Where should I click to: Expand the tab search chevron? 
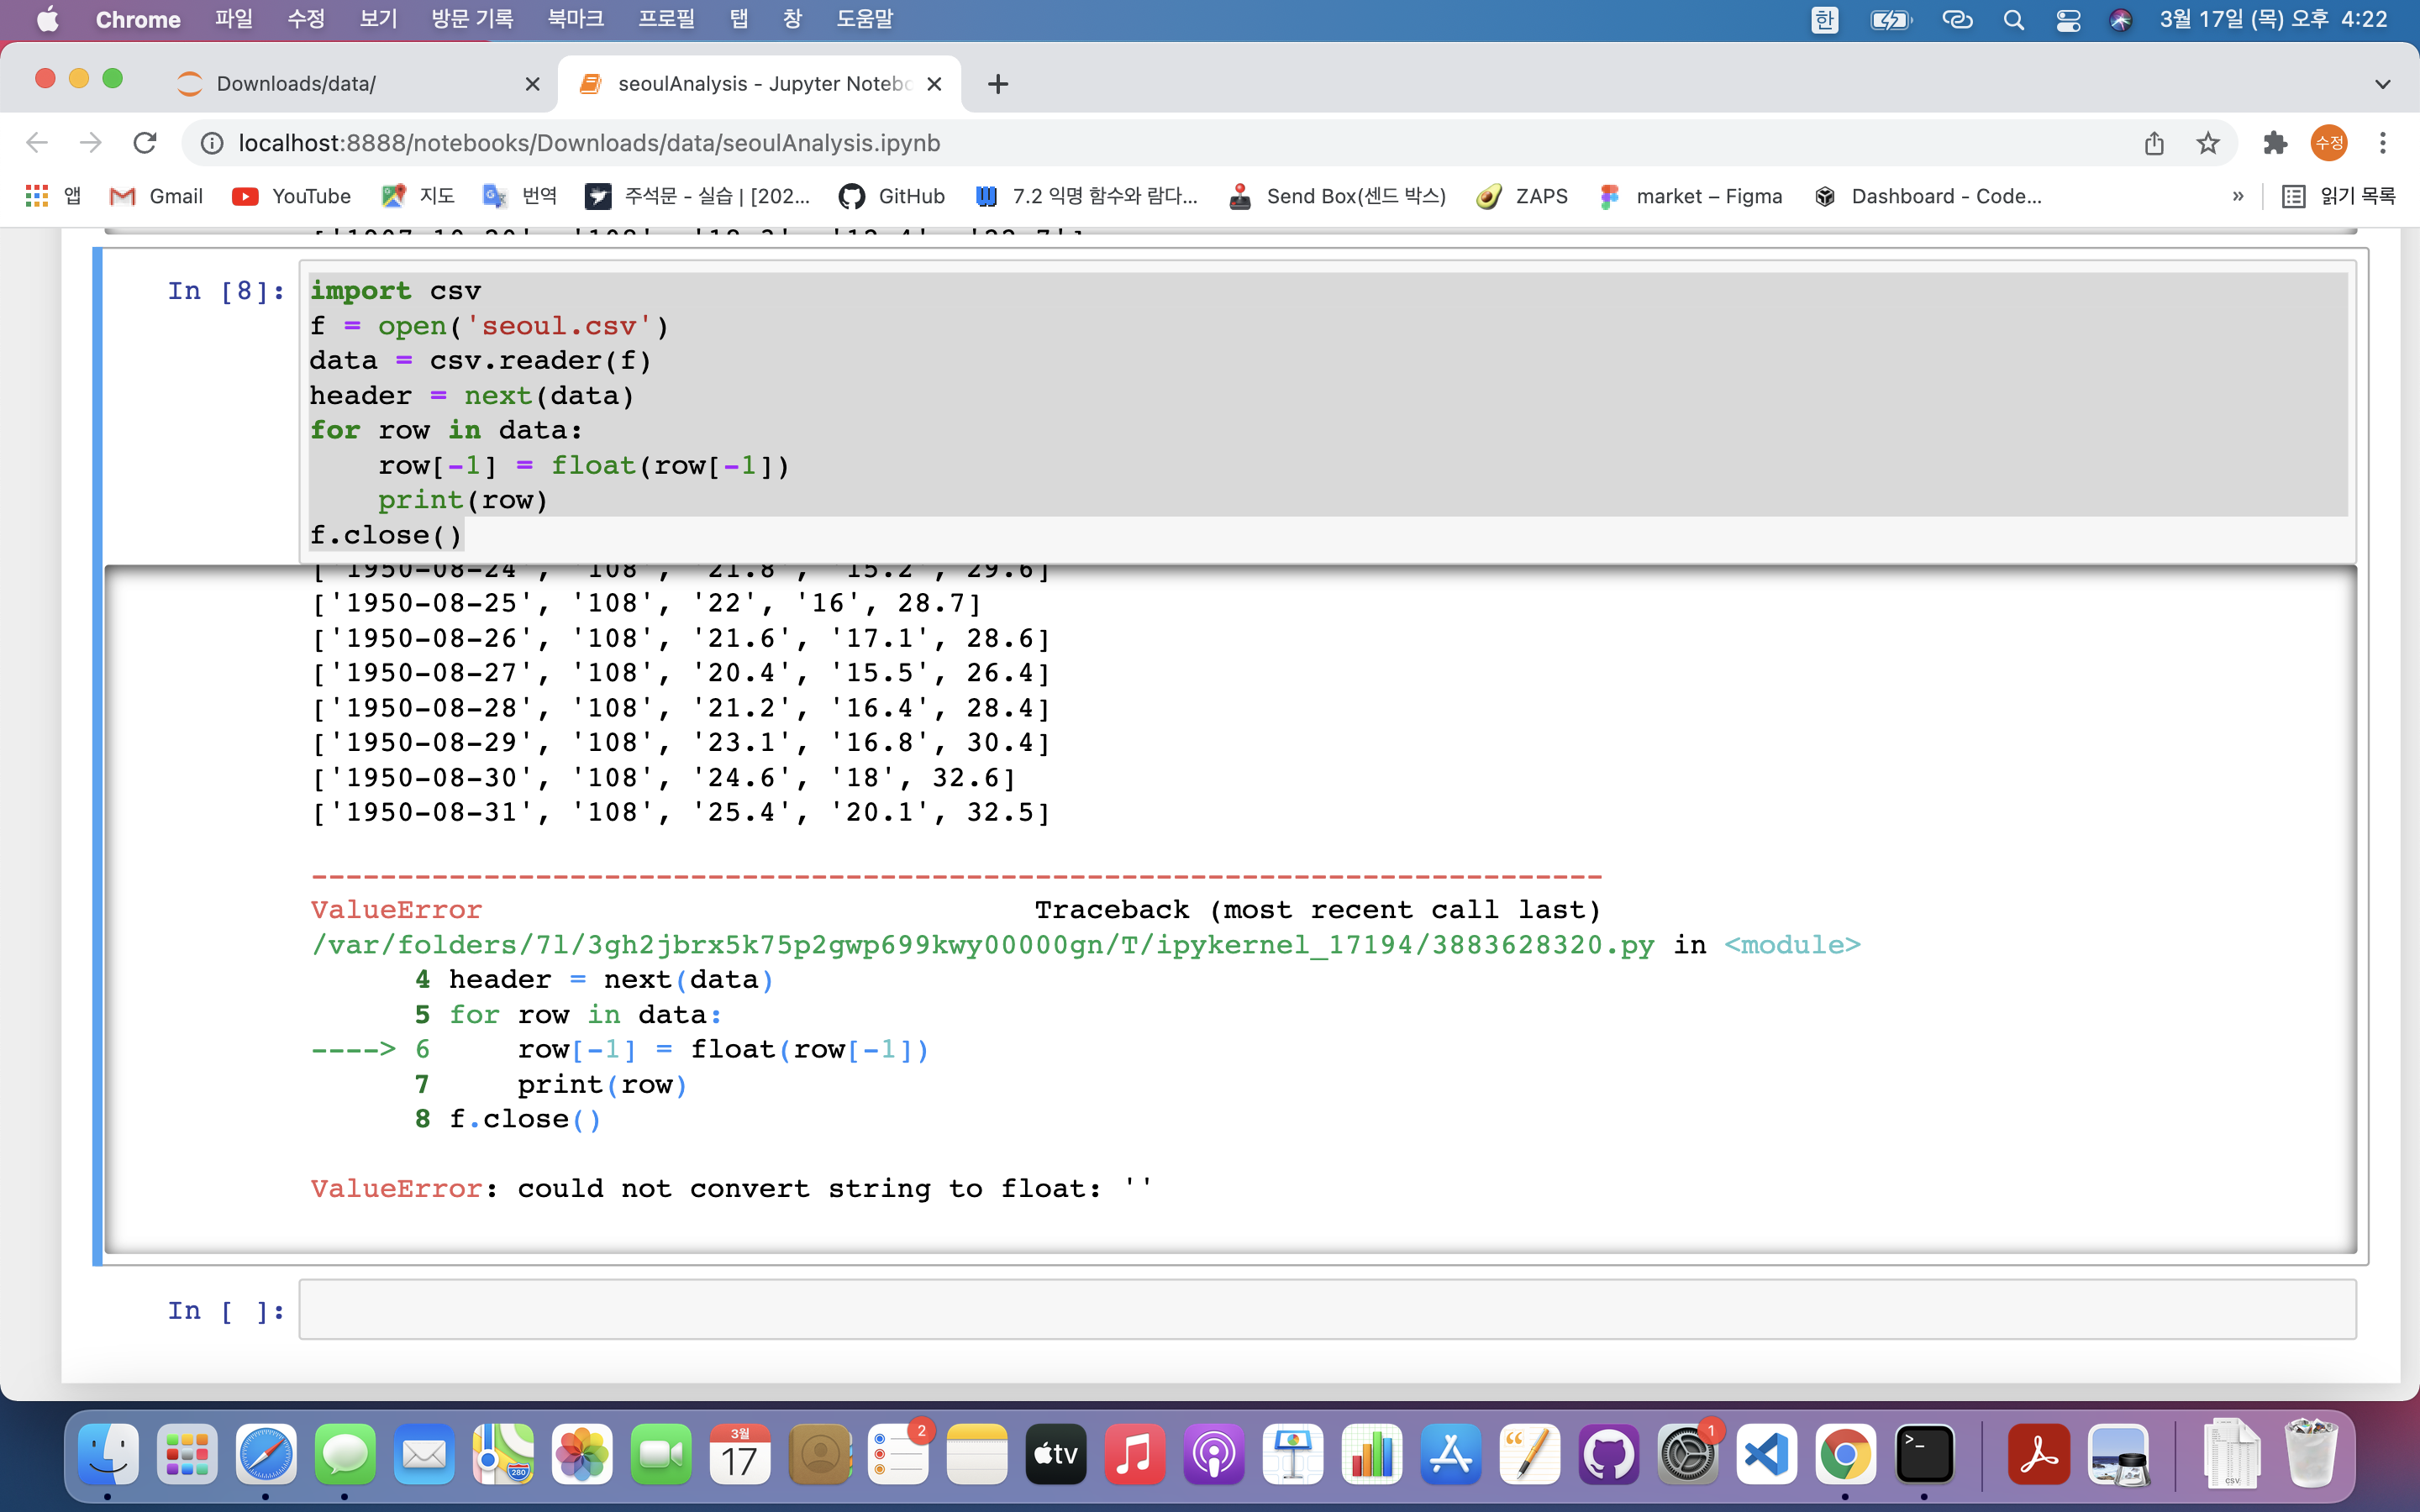pos(2382,84)
